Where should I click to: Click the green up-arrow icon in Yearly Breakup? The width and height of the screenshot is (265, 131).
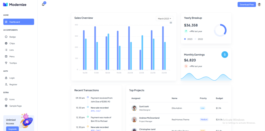click(x=186, y=31)
